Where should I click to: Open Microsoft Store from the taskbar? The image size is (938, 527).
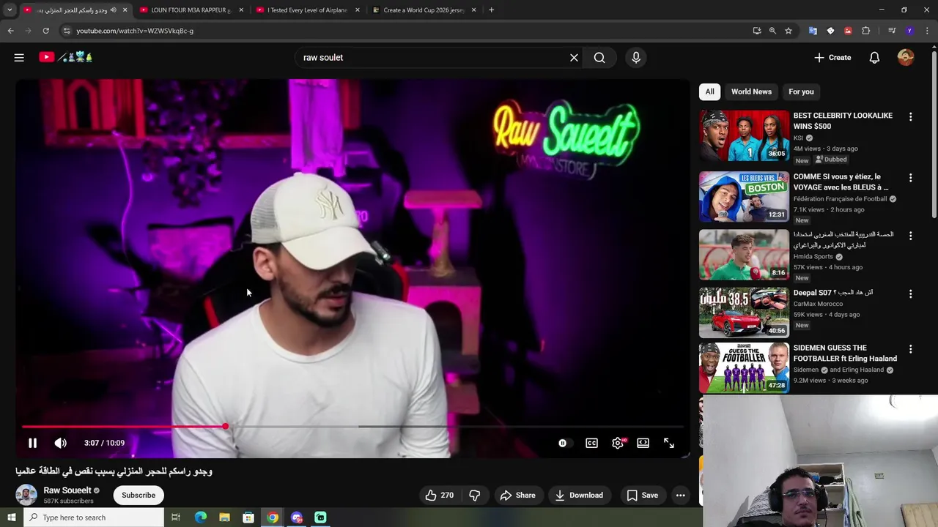click(248, 517)
